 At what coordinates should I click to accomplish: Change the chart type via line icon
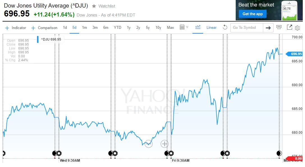tap(198, 27)
